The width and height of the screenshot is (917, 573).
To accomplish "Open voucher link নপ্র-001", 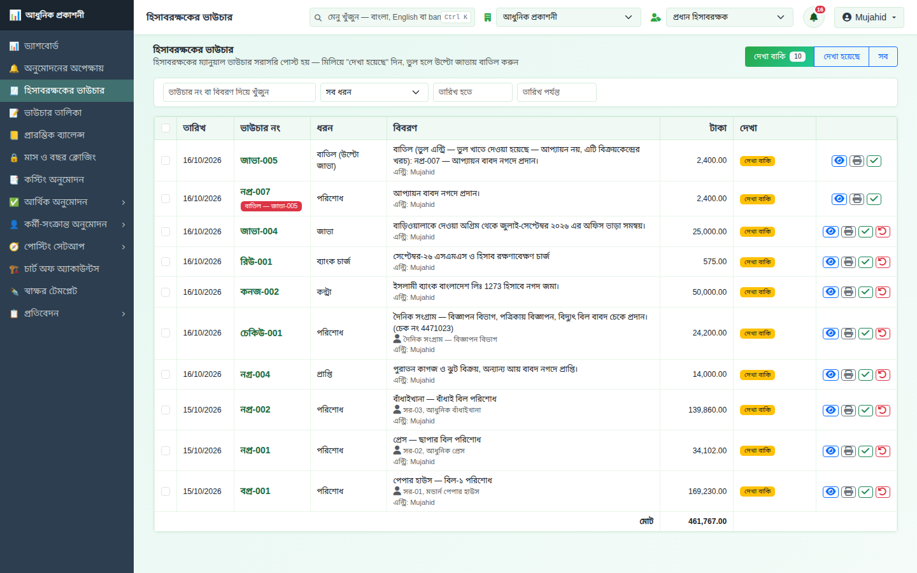I will [255, 450].
